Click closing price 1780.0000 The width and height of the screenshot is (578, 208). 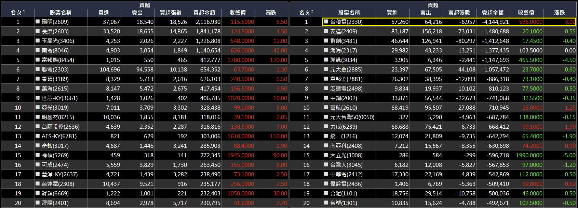[241, 60]
